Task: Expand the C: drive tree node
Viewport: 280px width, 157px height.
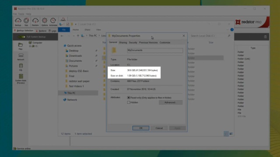Action: tap(30, 46)
